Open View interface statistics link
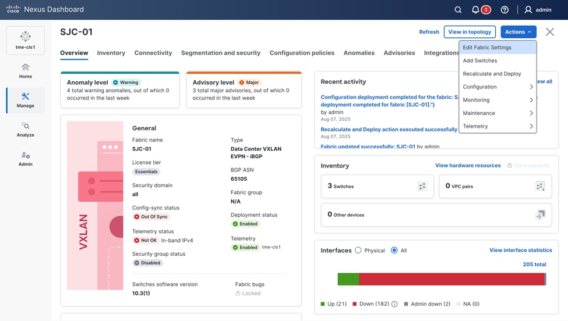The height and width of the screenshot is (321, 568). tap(521, 250)
